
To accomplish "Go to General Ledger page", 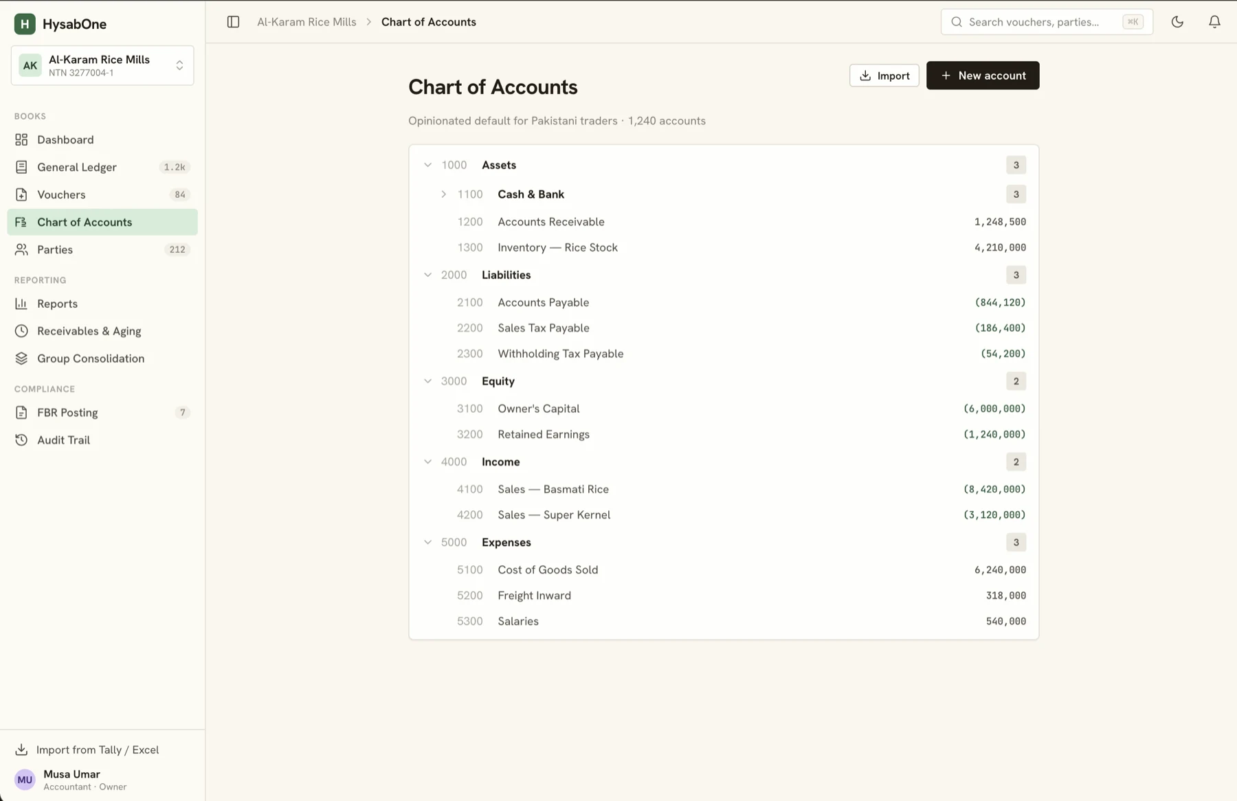I will click(102, 167).
